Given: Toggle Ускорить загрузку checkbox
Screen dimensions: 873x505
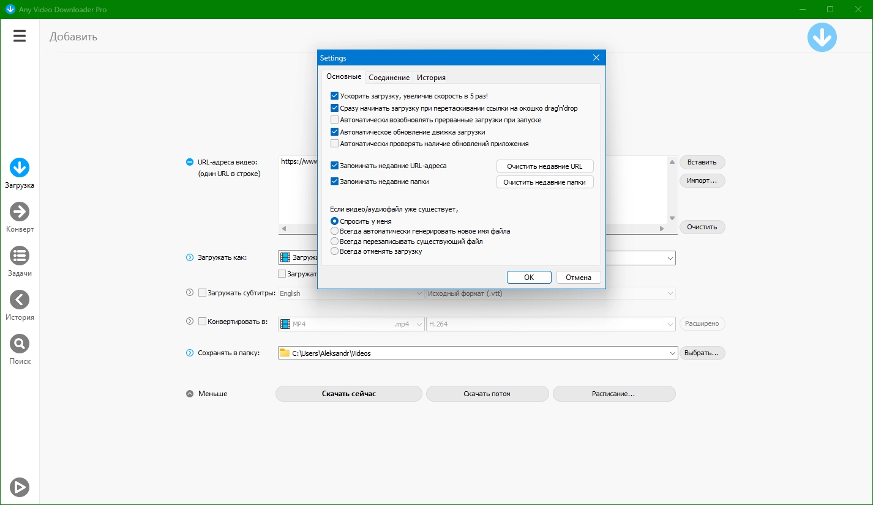Looking at the screenshot, I should coord(334,96).
